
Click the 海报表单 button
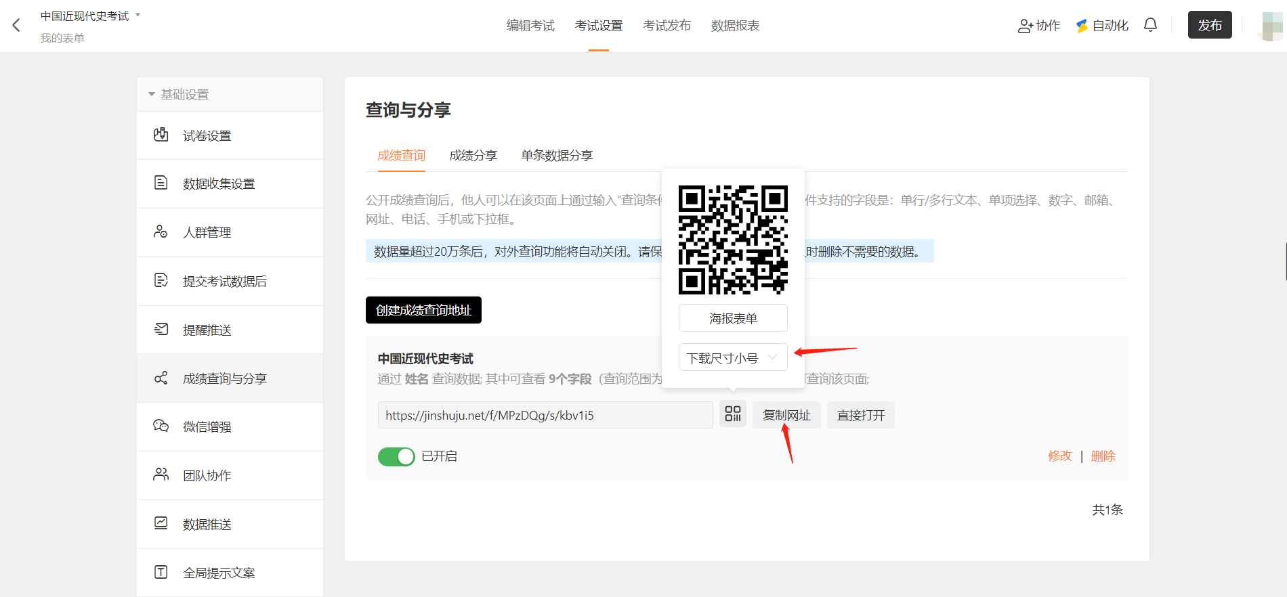coord(733,318)
